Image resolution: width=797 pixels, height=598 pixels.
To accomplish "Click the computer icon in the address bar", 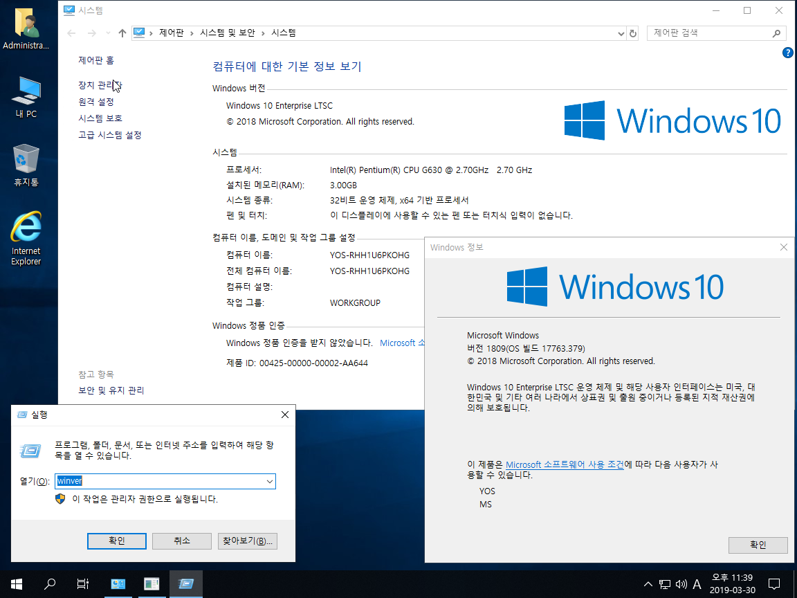I will click(x=139, y=33).
